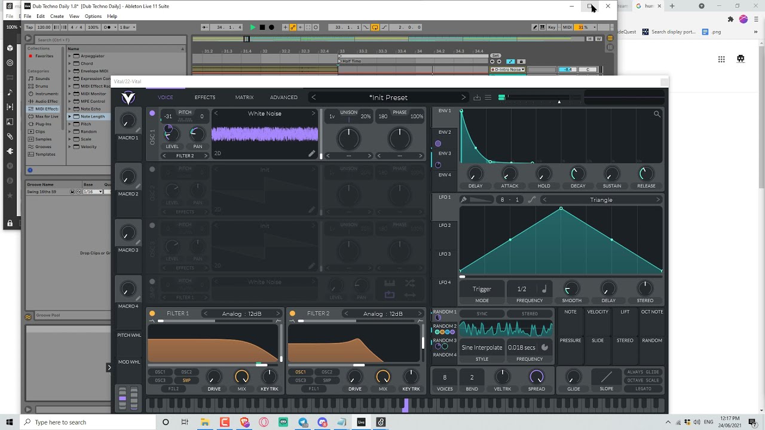Open the Sine Interpolate style selector
This screenshot has height=430, width=765.
point(482,348)
